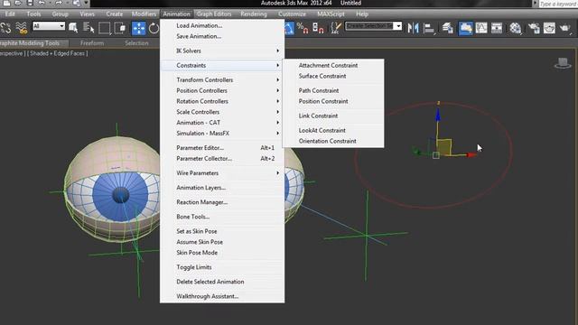The height and width of the screenshot is (325, 578).
Task: Open the Manage Layers icon
Action: coord(448,28)
